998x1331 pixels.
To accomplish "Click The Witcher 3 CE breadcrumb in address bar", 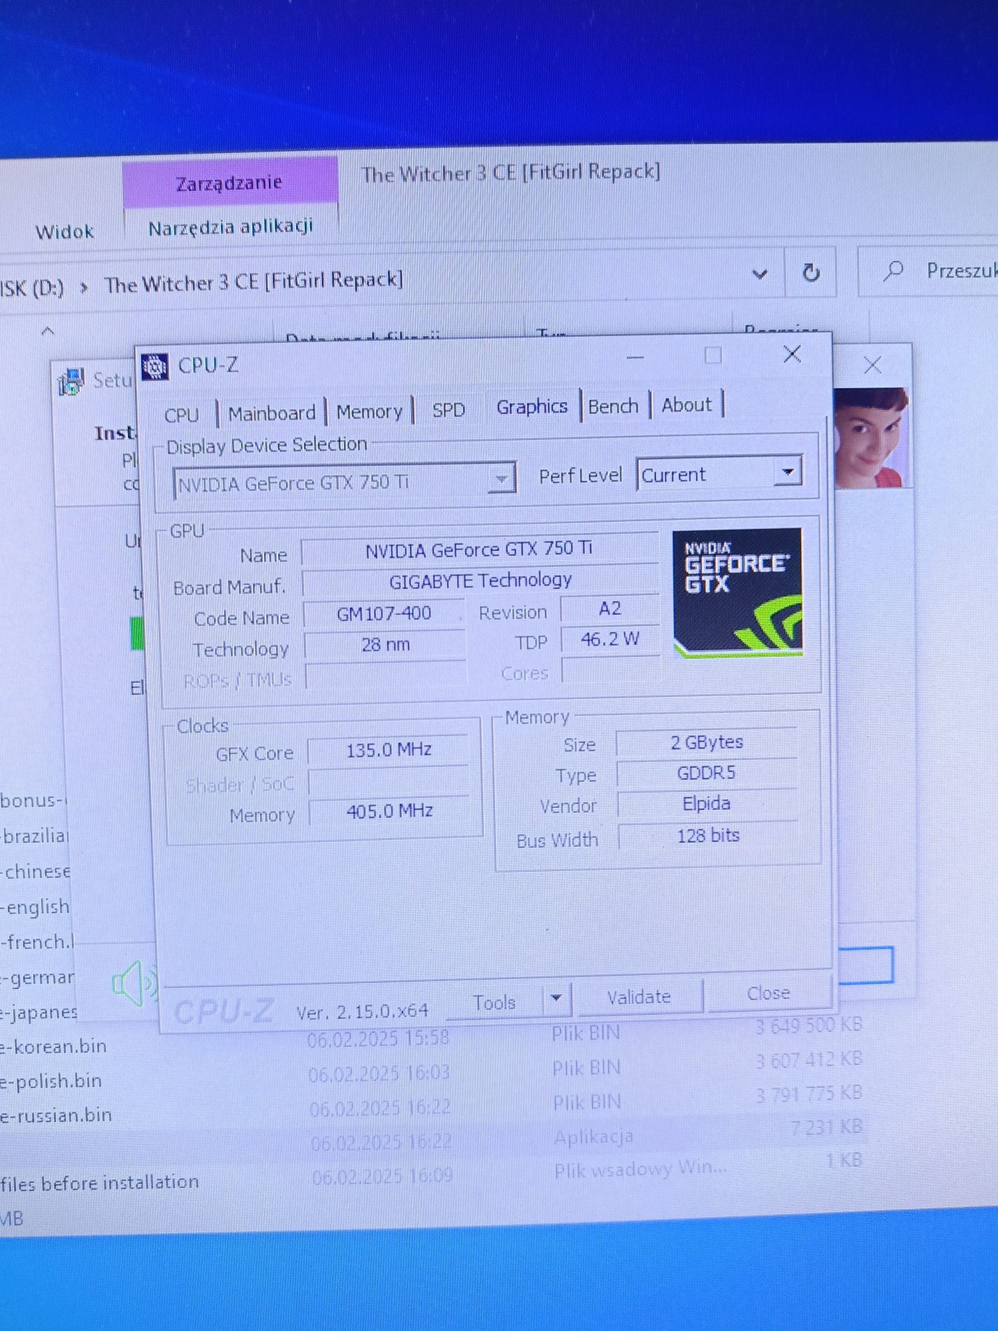I will point(253,282).
